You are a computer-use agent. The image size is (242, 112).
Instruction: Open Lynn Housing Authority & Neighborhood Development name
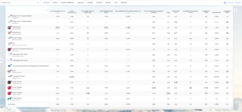30,66
